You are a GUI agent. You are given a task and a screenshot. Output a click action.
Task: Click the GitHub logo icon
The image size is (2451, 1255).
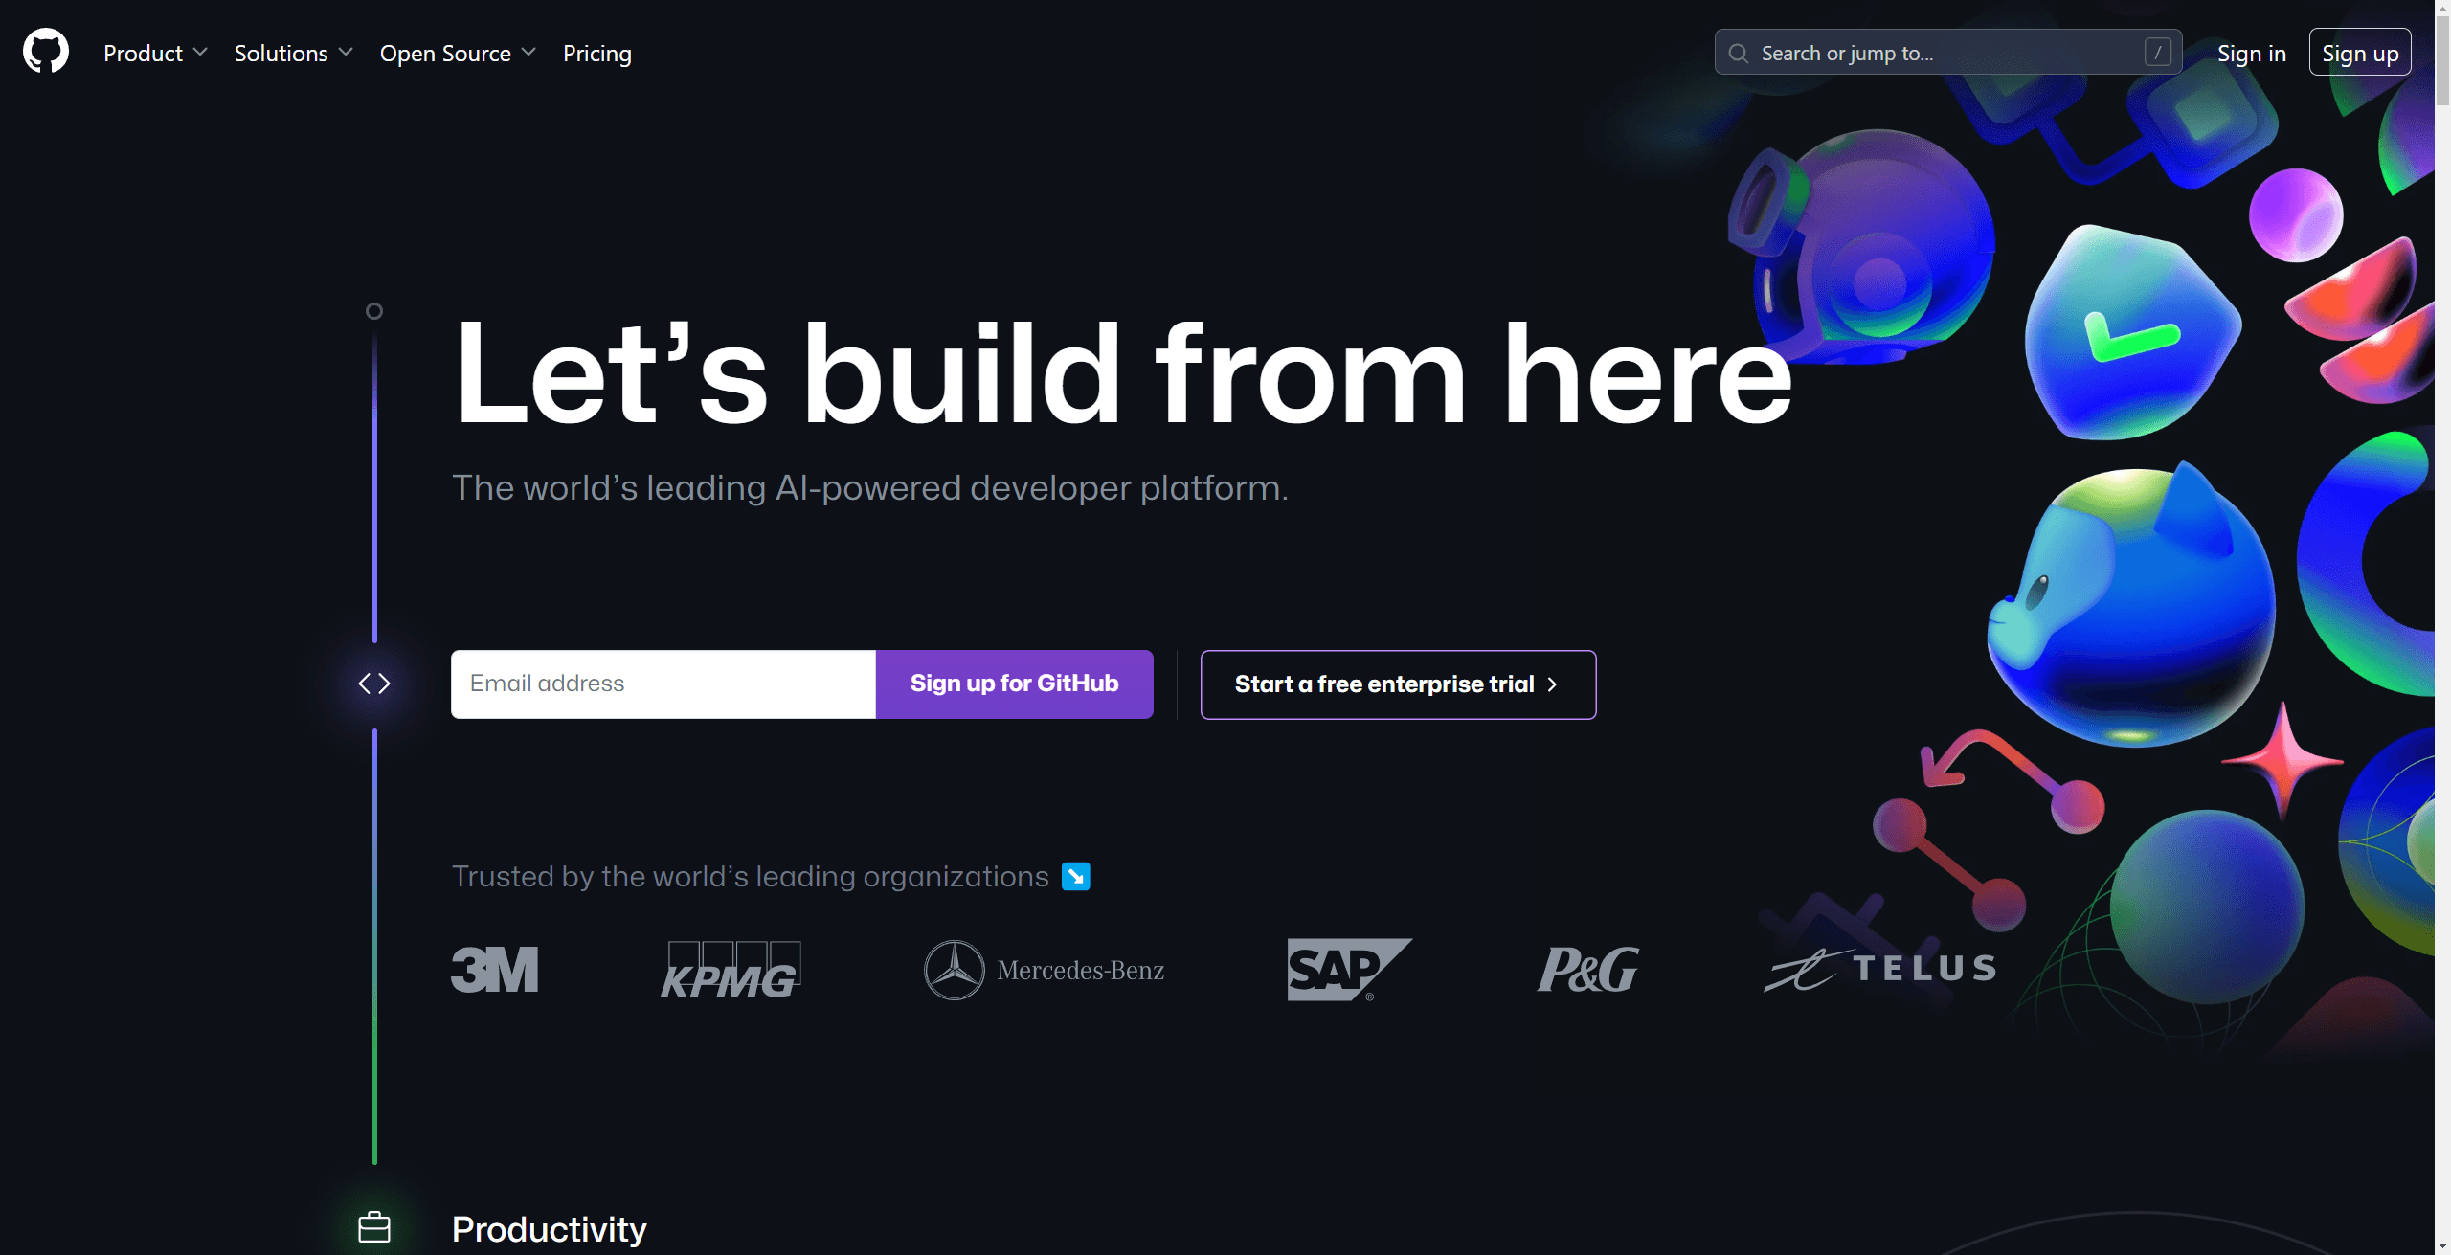coord(45,52)
